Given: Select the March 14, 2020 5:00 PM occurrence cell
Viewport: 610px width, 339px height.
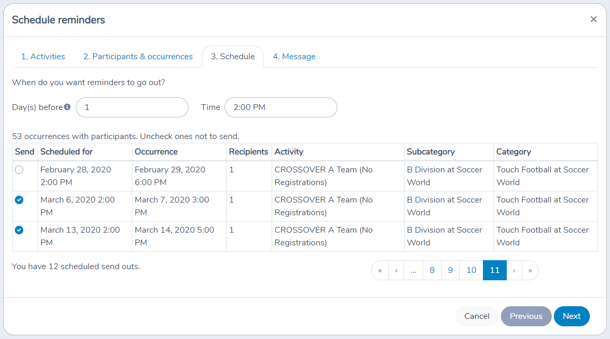Looking at the screenshot, I should tap(179, 236).
